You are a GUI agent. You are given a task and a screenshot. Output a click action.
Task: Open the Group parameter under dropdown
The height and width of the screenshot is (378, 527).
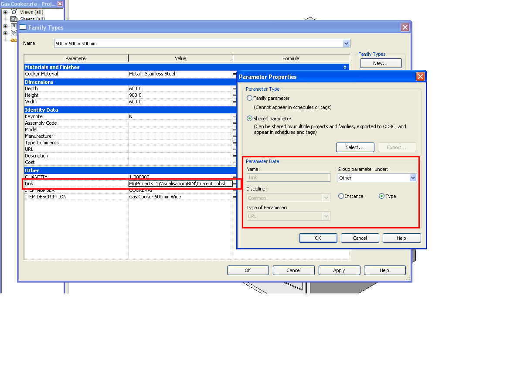tap(413, 178)
